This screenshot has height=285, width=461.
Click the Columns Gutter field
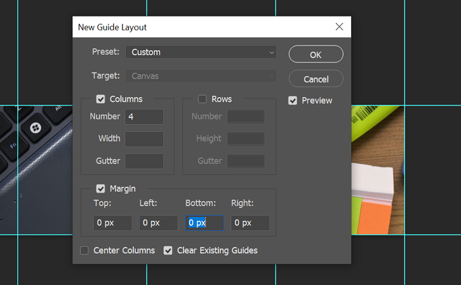point(144,161)
